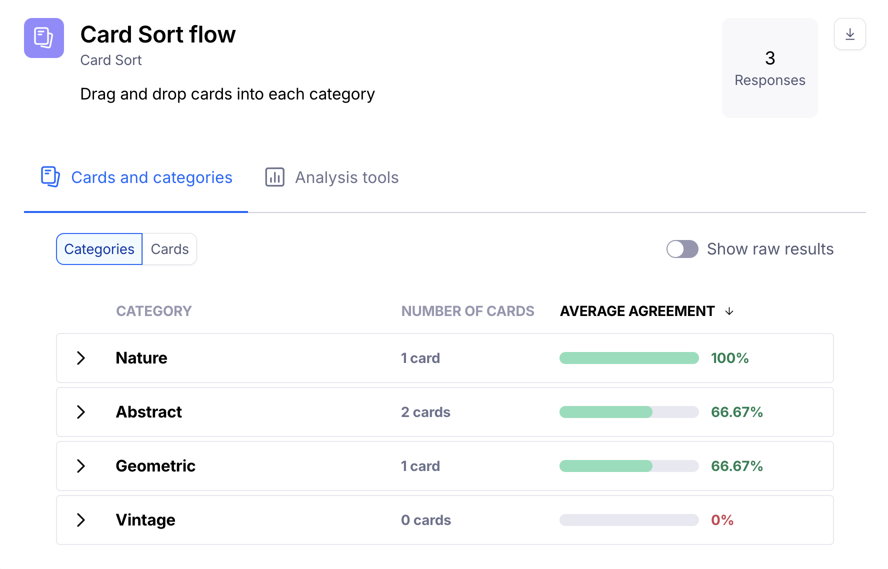Sort by Average Agreement column header

click(637, 311)
